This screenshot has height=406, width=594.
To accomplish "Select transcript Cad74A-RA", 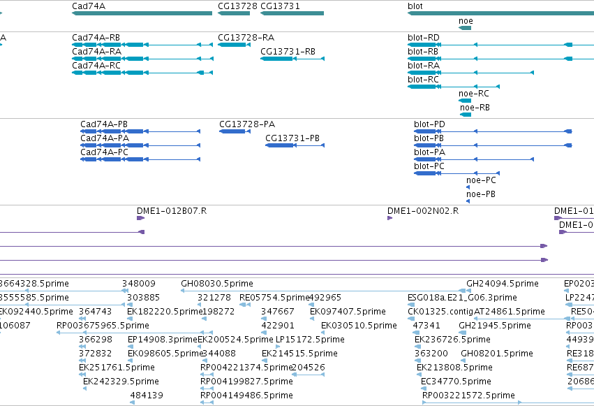I will pyautogui.click(x=142, y=59).
